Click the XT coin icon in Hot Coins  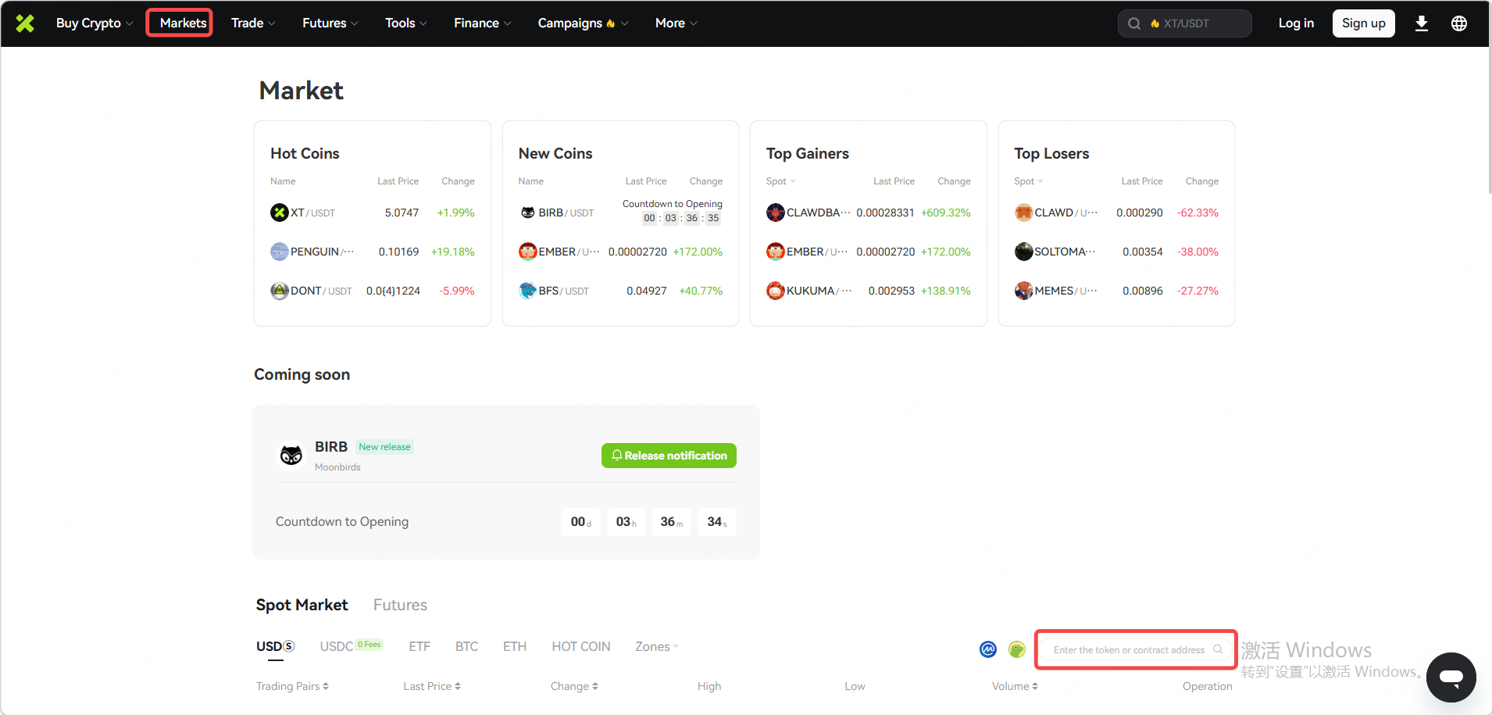[279, 213]
